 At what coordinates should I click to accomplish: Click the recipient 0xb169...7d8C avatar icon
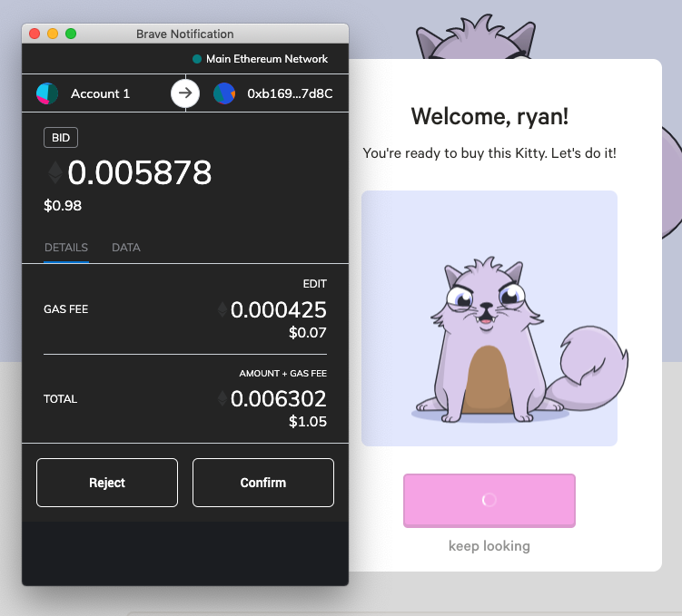pyautogui.click(x=224, y=93)
